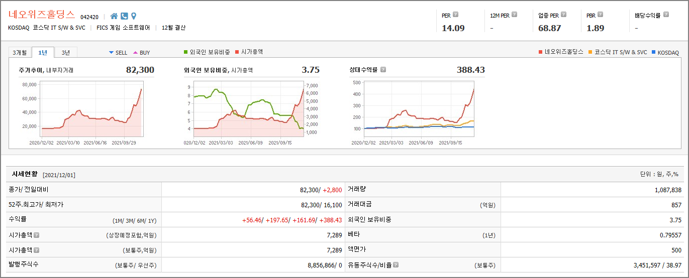Click 388.43 value above relative return chart
Screen dimensions: 689x278
471,70
